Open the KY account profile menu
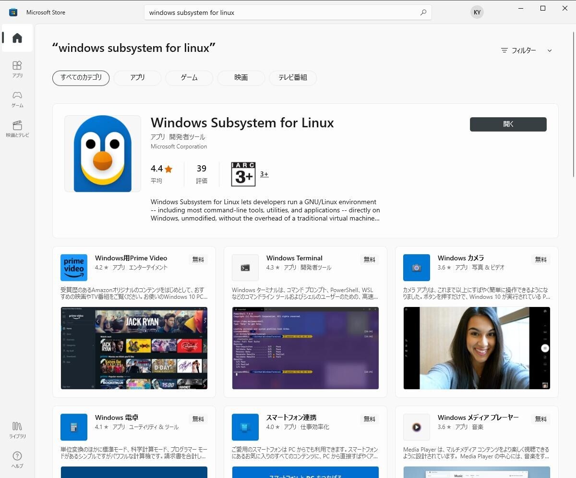Viewport: 576px width, 478px height. (477, 12)
